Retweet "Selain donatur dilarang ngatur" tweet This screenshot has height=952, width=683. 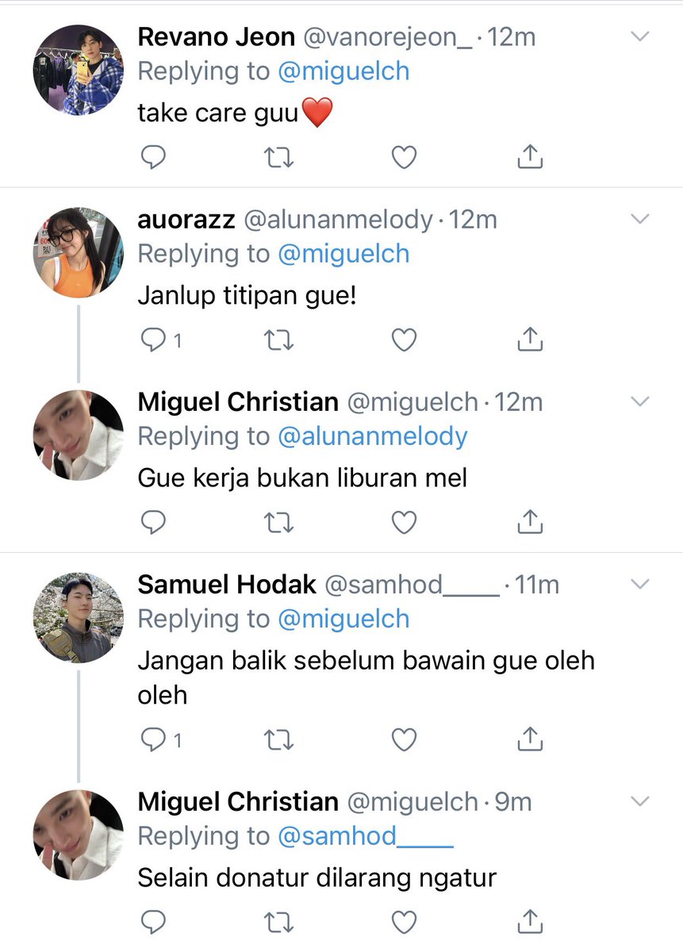coord(278,922)
